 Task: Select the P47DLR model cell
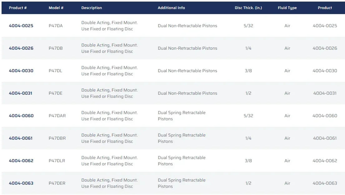(x=57, y=161)
